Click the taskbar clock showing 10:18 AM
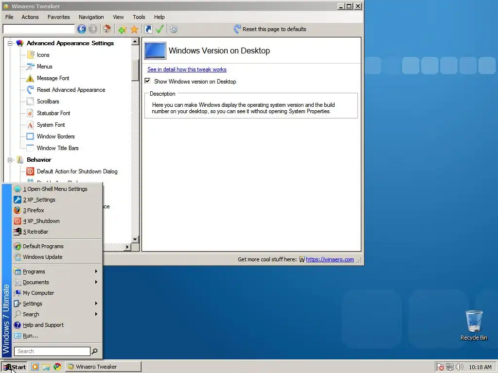498x373 pixels. pos(480,367)
